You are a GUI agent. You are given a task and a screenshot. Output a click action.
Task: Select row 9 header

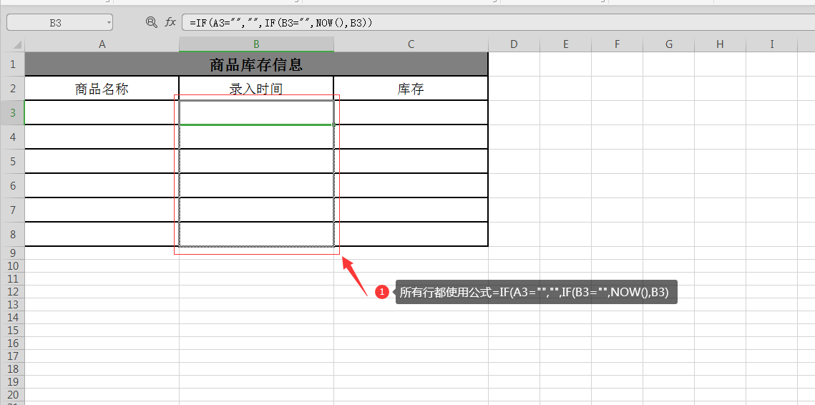coord(12,253)
